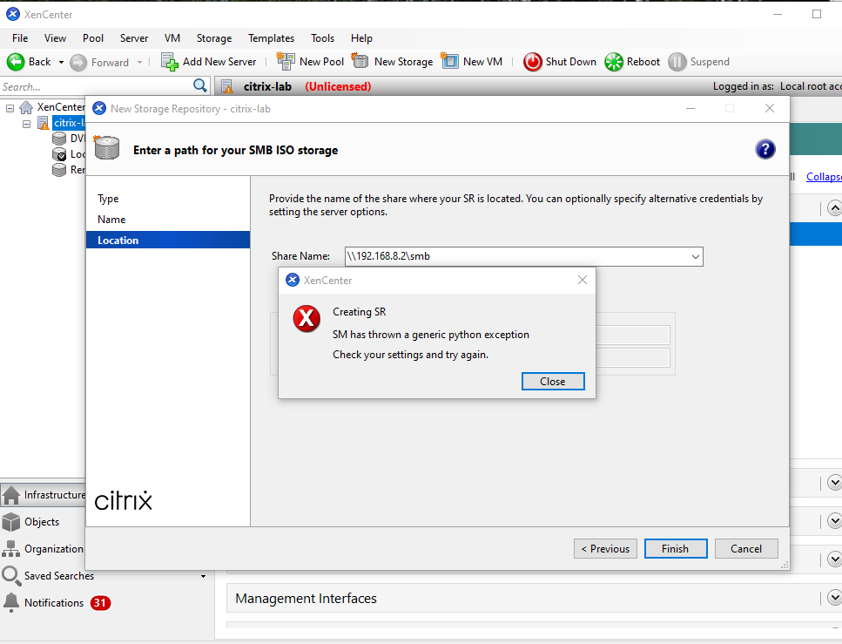Click the search magnifier icon
842x644 pixels.
(199, 85)
